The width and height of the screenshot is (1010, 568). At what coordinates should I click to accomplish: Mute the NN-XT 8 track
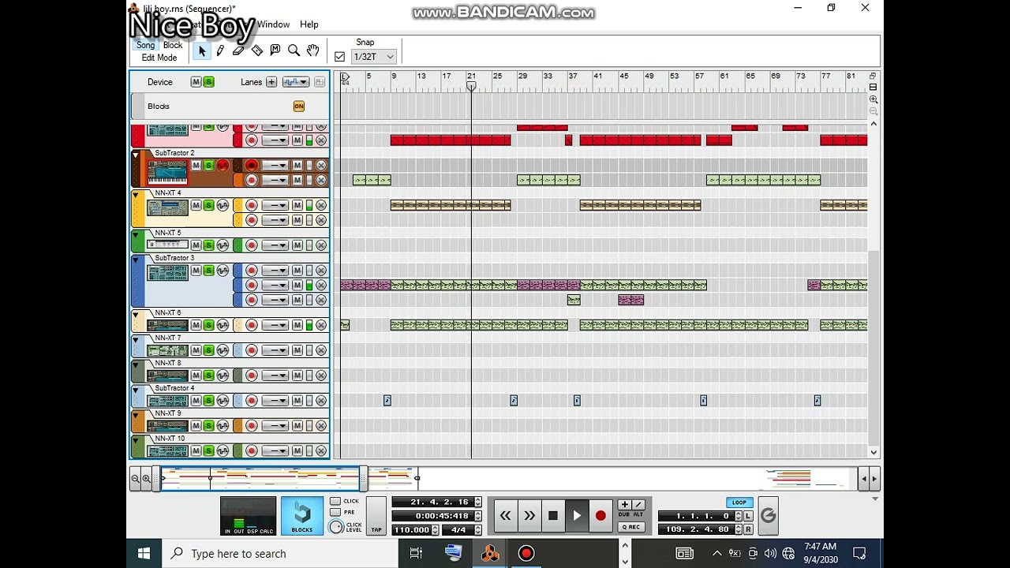[x=196, y=376]
